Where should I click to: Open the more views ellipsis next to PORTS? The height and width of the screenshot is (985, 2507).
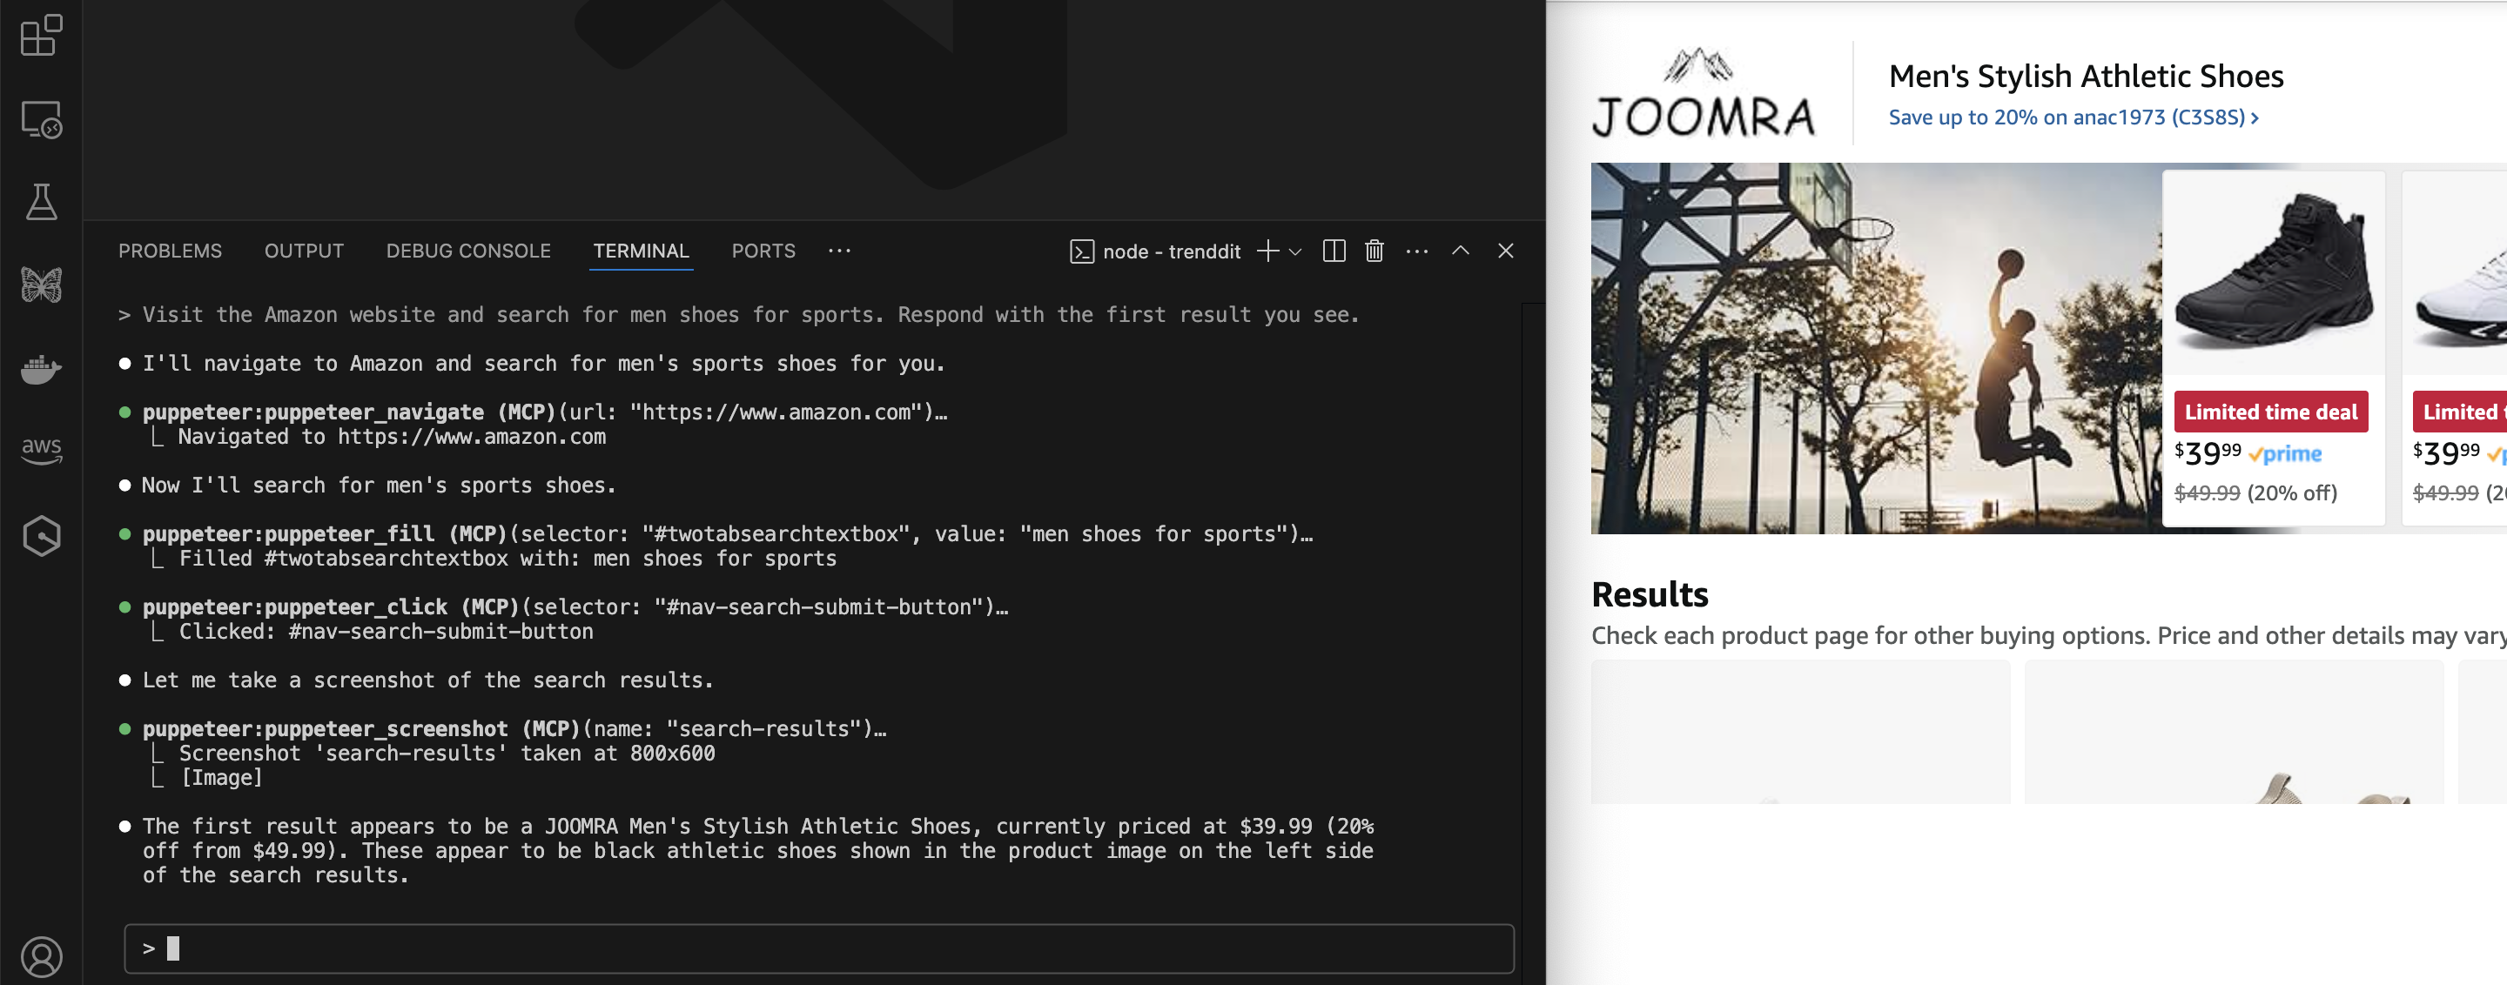pyautogui.click(x=839, y=251)
